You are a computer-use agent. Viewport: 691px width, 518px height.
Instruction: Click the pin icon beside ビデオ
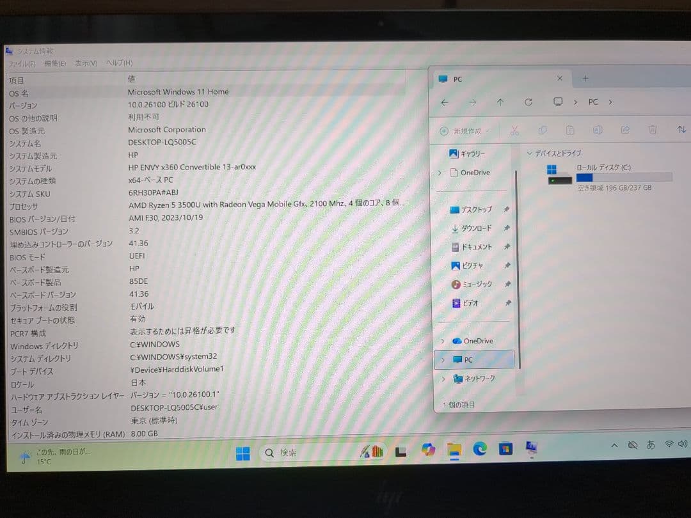pos(507,302)
